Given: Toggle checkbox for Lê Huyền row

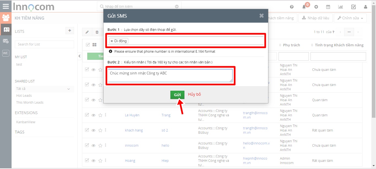Looking at the screenshot, I should (x=87, y=115).
